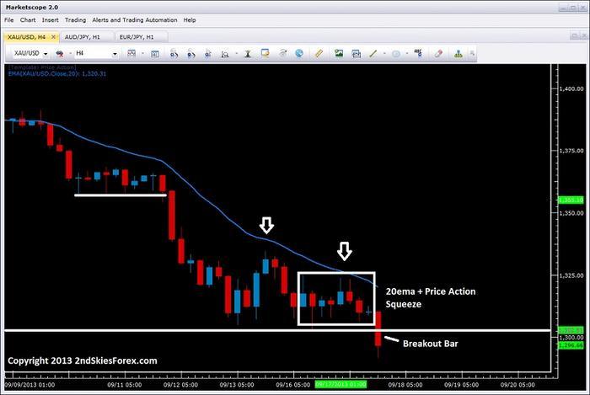Expand the XAU/USD instrument dropdown
This screenshot has width=590, height=395.
click(46, 54)
